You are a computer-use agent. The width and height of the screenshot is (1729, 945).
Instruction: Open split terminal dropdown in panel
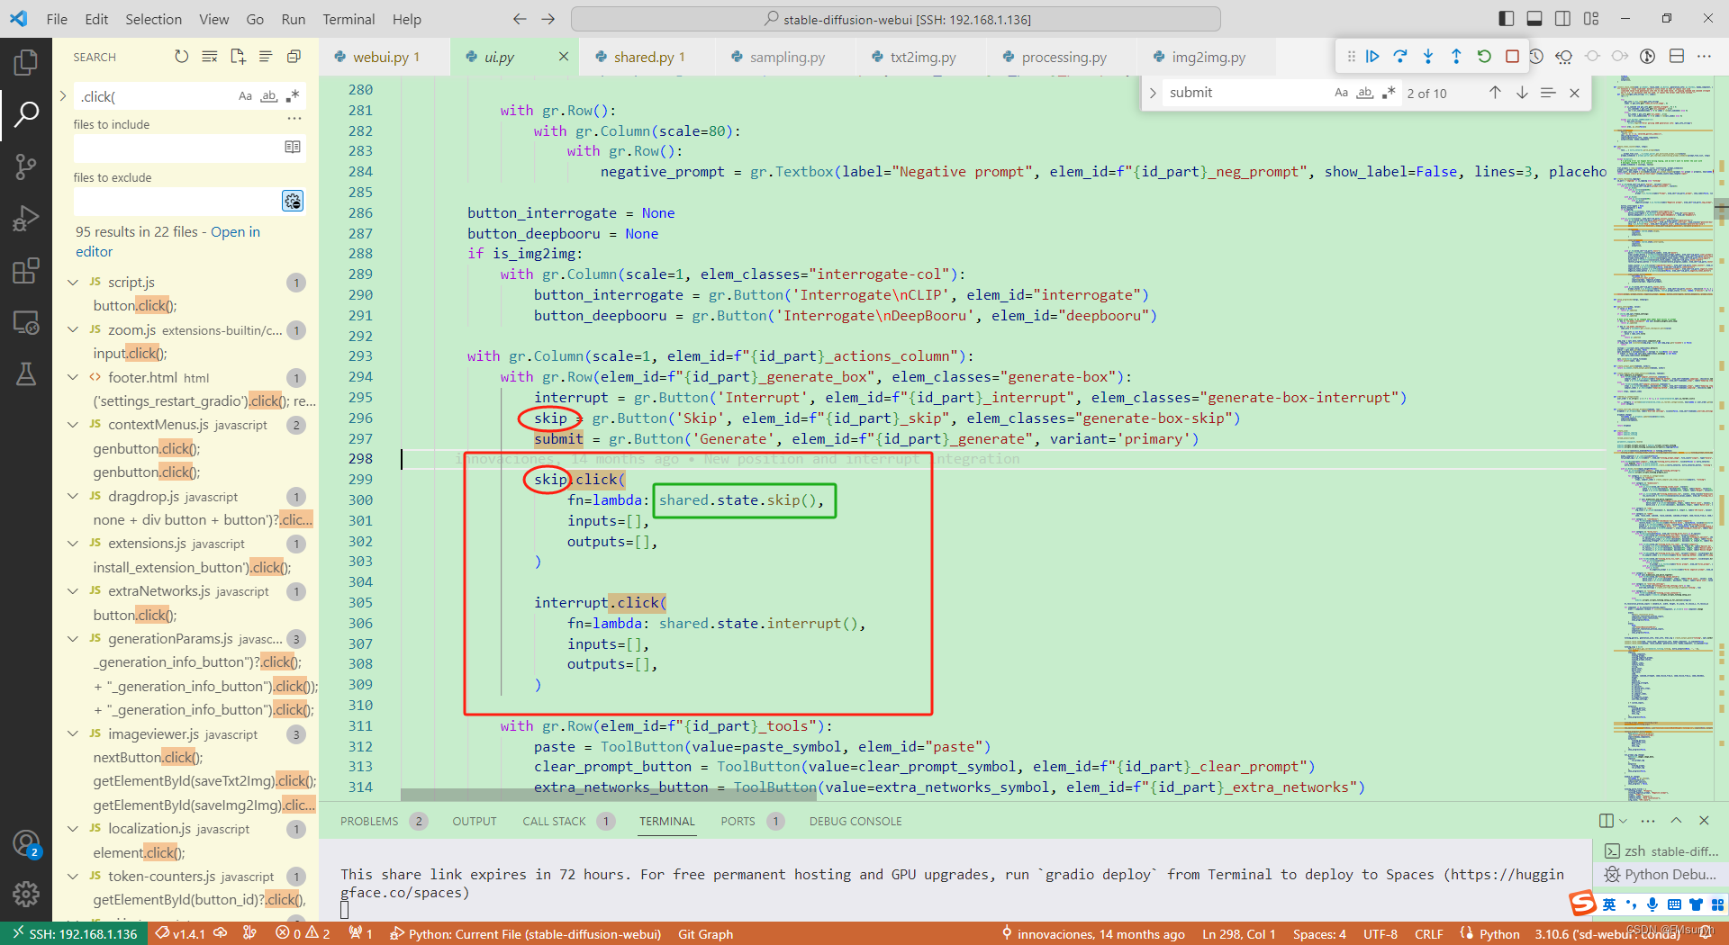(x=1623, y=821)
